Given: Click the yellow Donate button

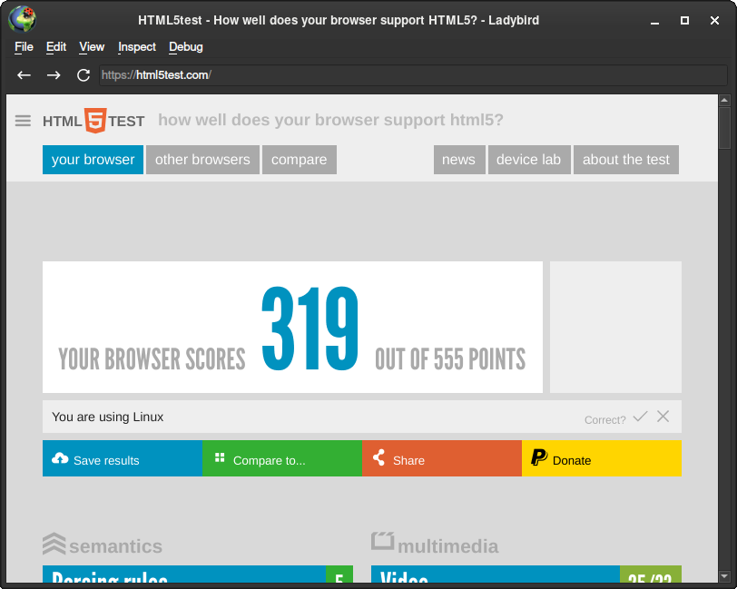Looking at the screenshot, I should (x=602, y=458).
